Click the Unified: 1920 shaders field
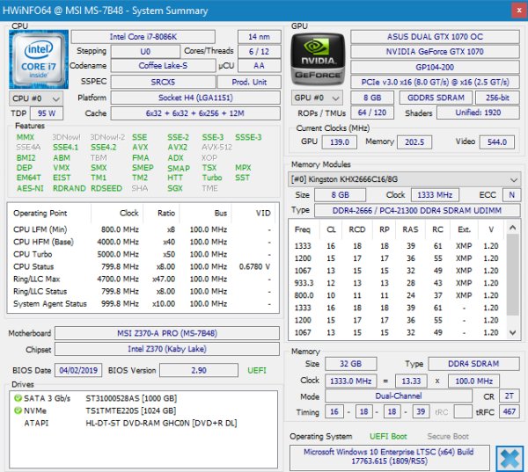 pyautogui.click(x=478, y=113)
